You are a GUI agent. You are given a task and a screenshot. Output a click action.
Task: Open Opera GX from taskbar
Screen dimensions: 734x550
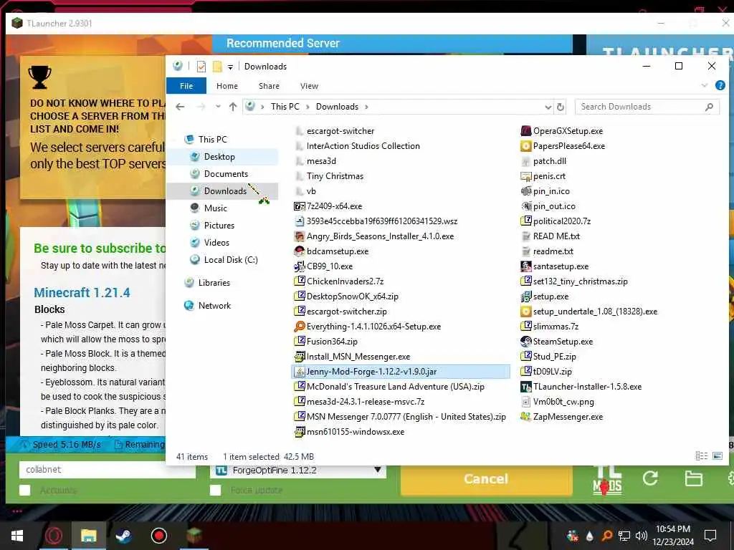click(x=53, y=536)
